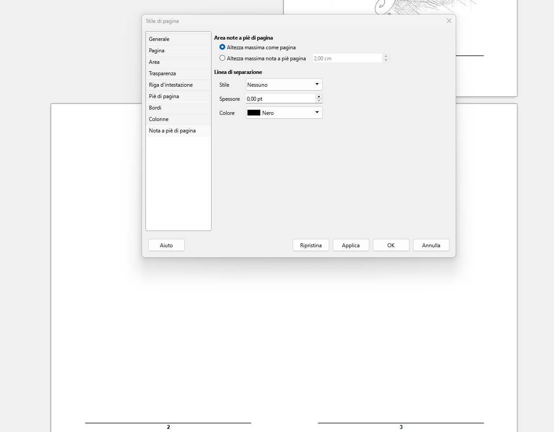Go to Piè di pagina tab

(x=178, y=96)
